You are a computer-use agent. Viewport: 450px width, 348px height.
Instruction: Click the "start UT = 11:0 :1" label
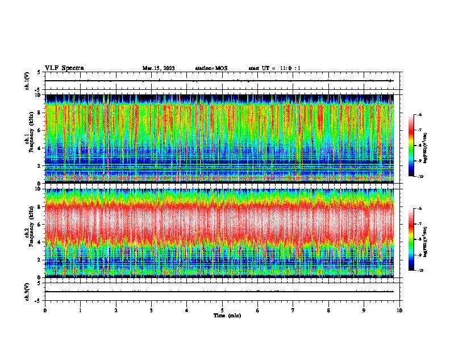274,68
